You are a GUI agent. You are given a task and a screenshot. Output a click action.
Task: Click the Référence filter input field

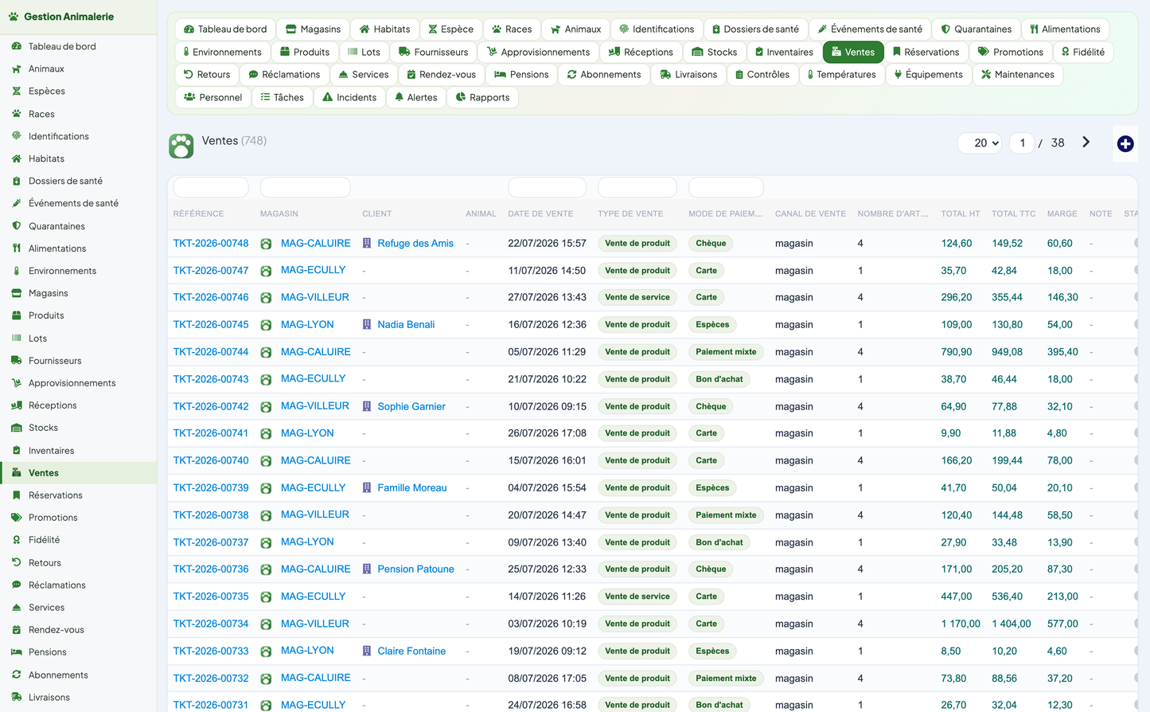coord(211,187)
